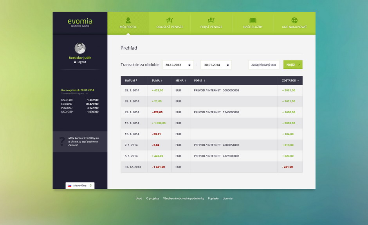Screen dimensions: 368x225
Task: Click the user name Rastislav Judín
Action: coord(80,57)
